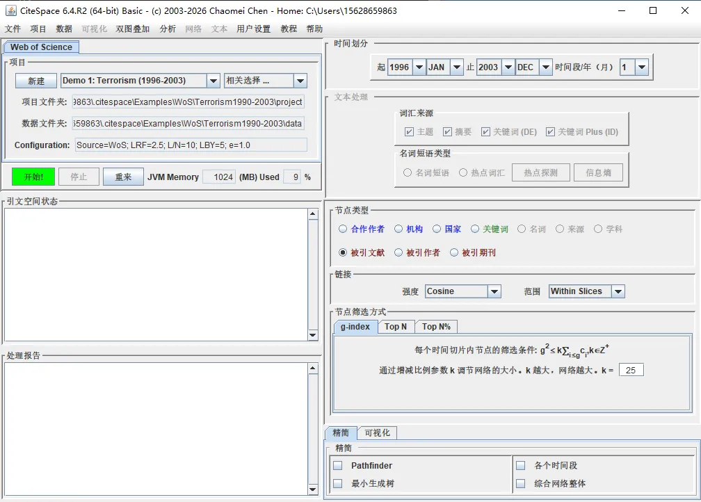Switch to the 可视化 tab
The image size is (701, 502).
[x=377, y=432]
